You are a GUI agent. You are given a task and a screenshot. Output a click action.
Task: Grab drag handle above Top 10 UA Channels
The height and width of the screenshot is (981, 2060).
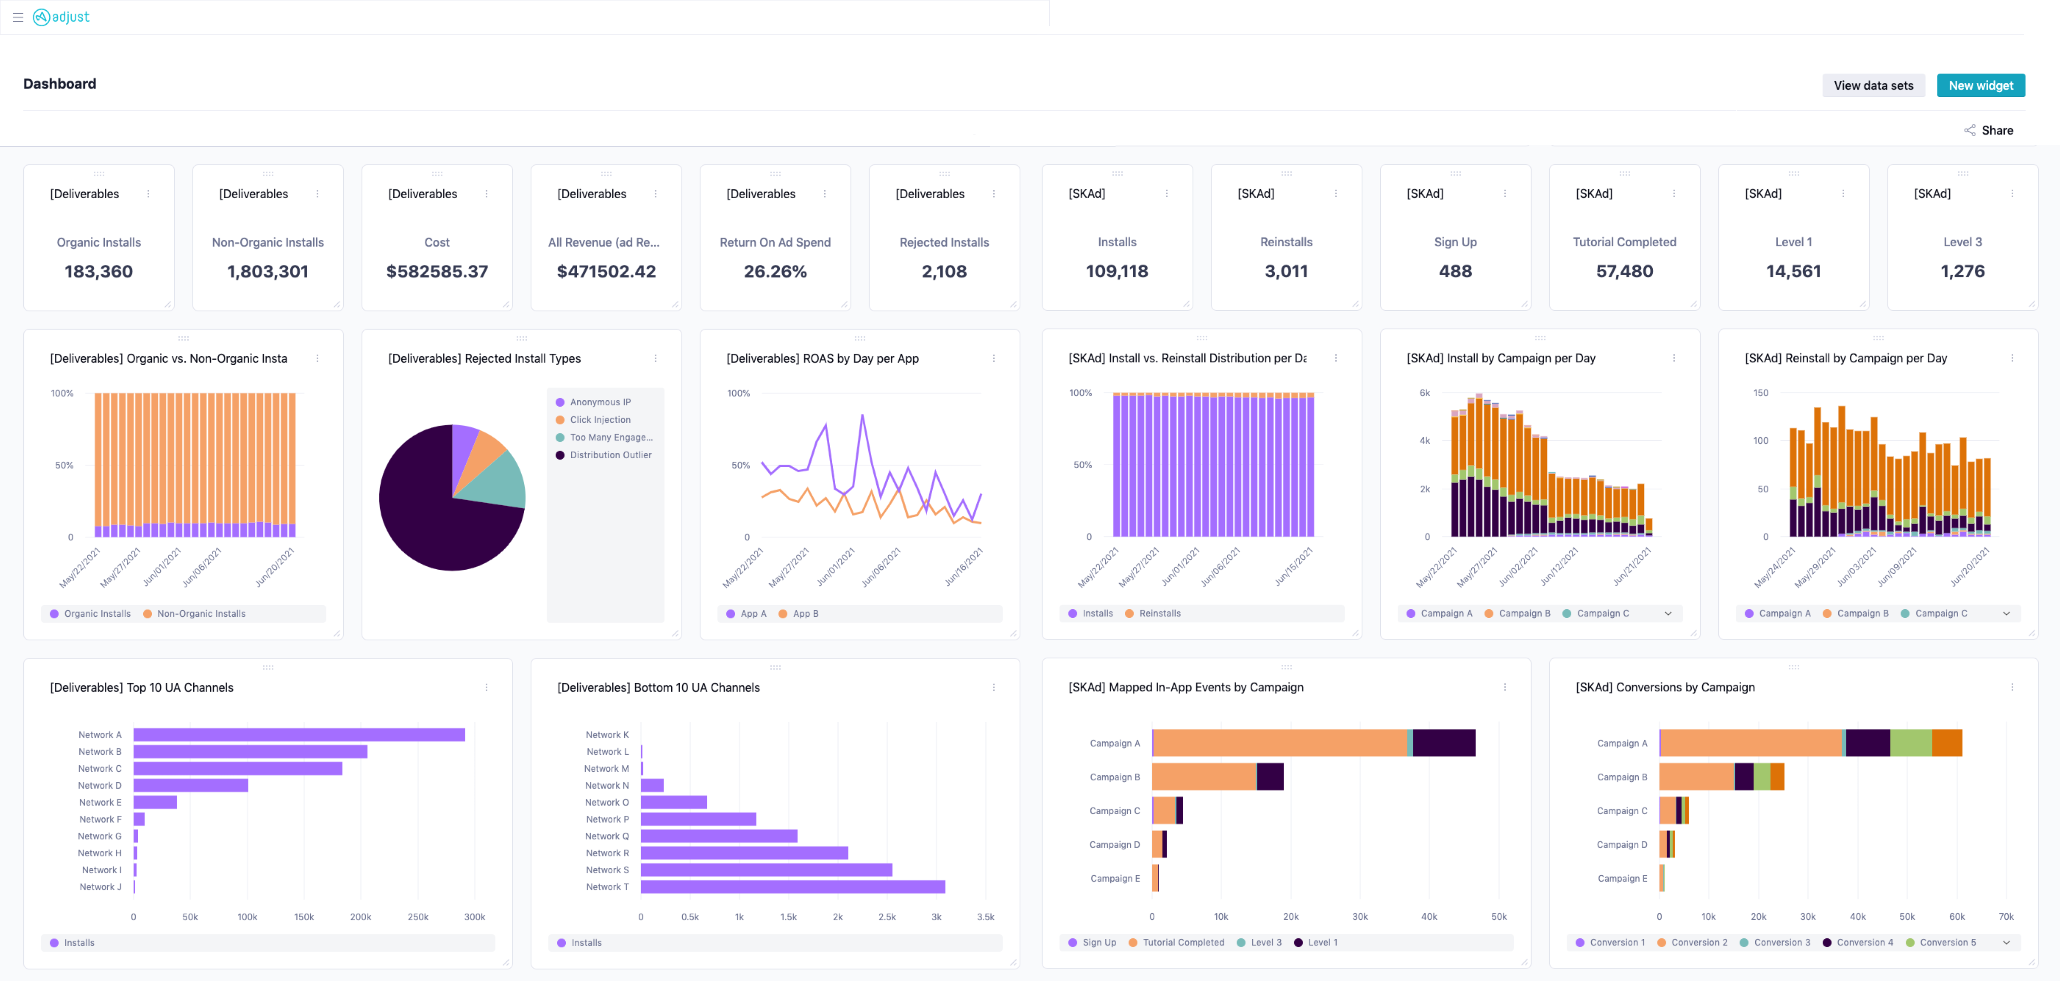pos(268,667)
